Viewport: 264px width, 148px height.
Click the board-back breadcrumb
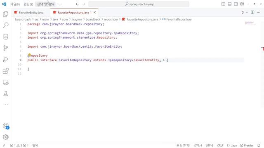23,19
